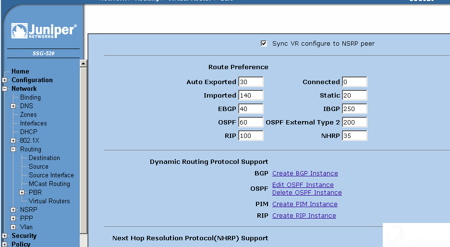This screenshot has width=450, height=247.
Task: Click the sidebar scroll up arrow
Action: coord(83,63)
